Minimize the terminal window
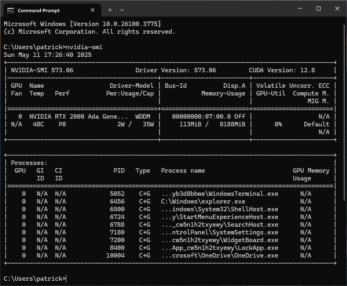Image resolution: width=347 pixels, height=286 pixels. 300,9
